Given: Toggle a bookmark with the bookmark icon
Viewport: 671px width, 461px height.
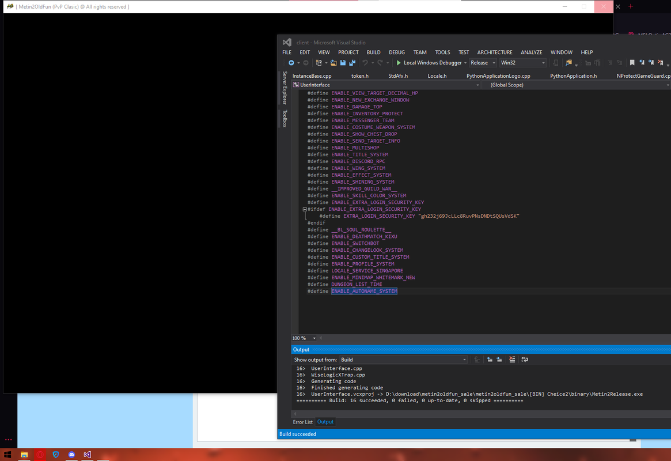Looking at the screenshot, I should coord(632,63).
